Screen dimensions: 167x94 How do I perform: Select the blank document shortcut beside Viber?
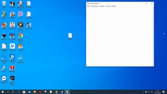pyautogui.click(x=29, y=15)
